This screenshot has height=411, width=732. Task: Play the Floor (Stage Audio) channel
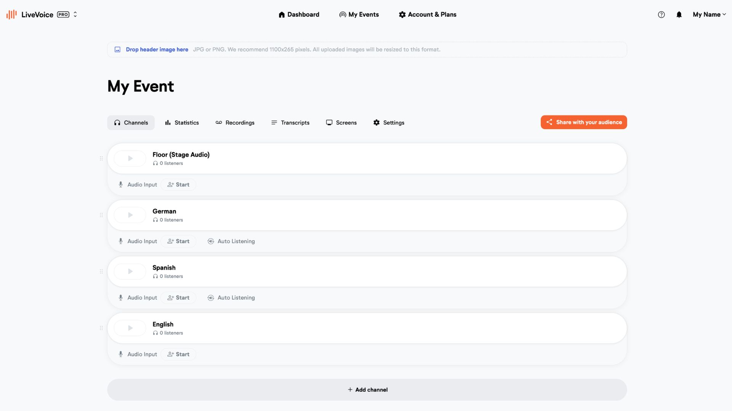pos(130,158)
